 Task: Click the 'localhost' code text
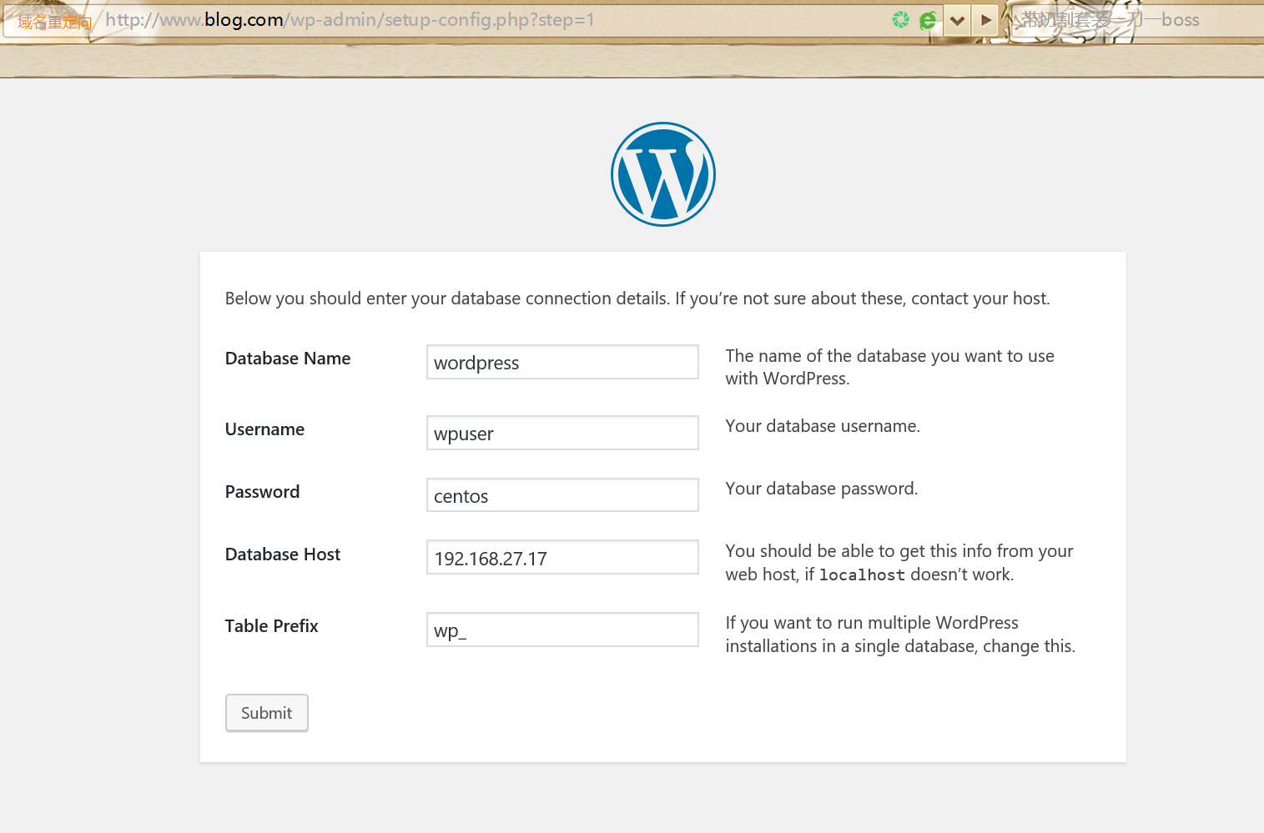862,575
